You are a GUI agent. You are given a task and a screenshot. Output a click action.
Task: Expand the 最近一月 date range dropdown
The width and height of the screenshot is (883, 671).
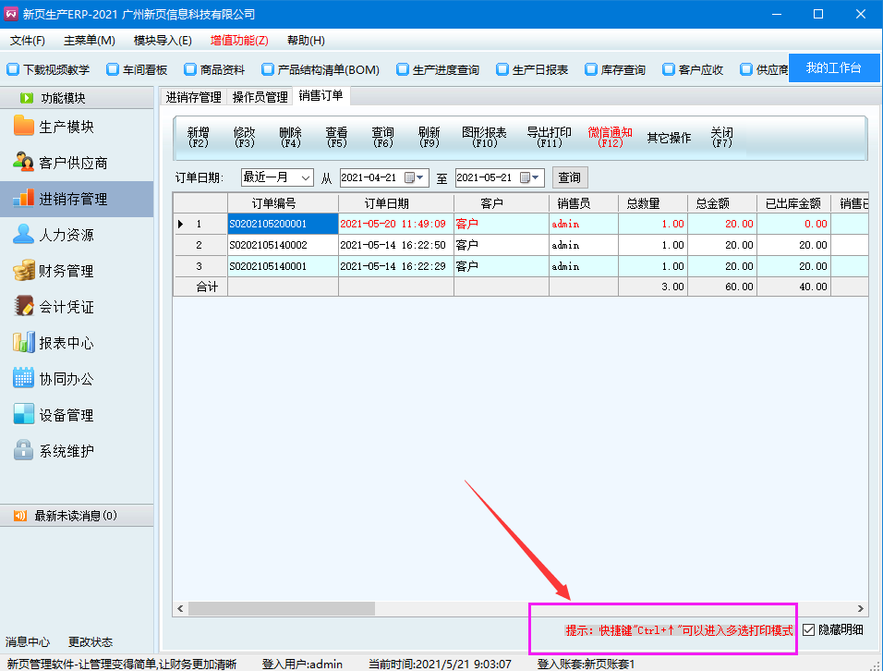(305, 177)
